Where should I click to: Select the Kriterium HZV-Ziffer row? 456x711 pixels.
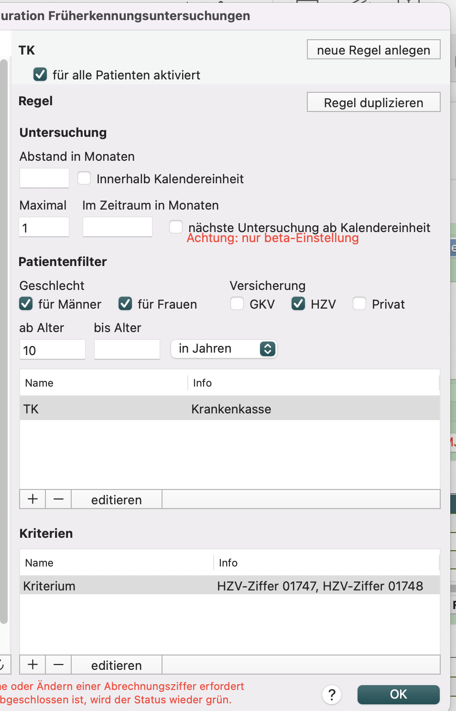coord(229,586)
